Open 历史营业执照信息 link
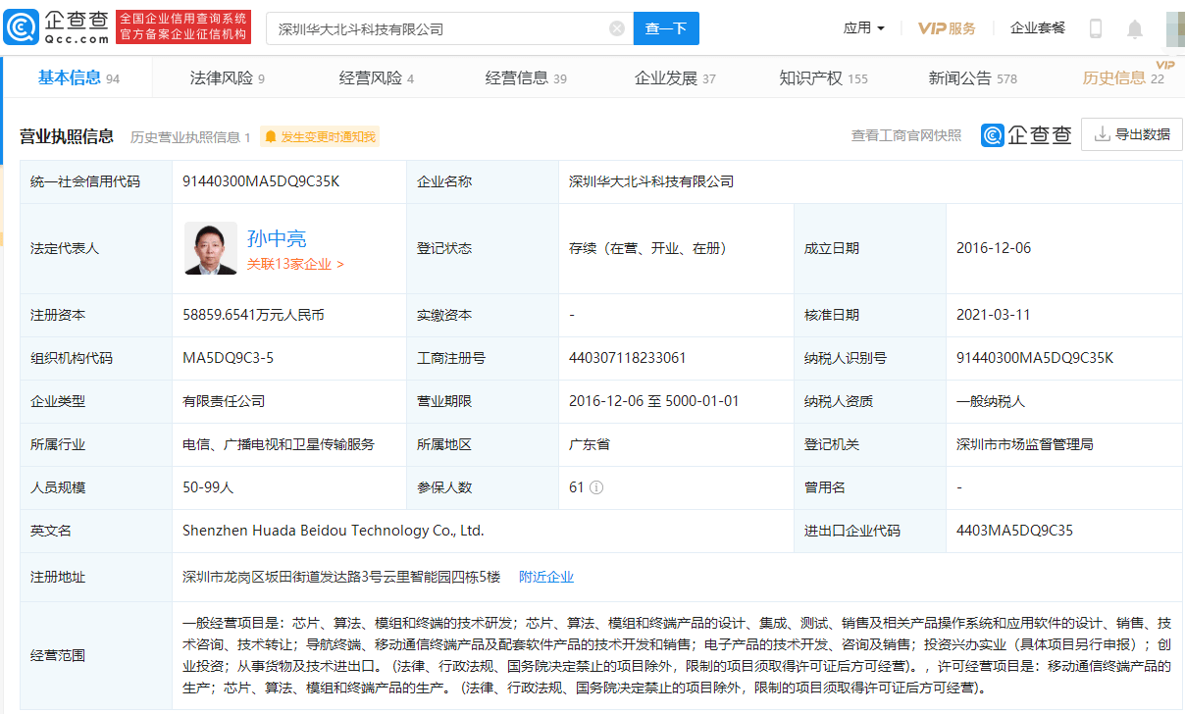Image resolution: width=1185 pixels, height=714 pixels. (x=190, y=137)
